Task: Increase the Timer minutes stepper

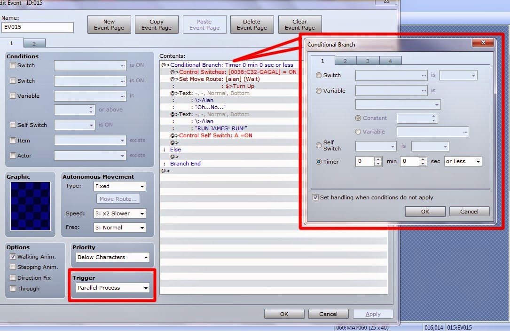Action: pos(378,159)
